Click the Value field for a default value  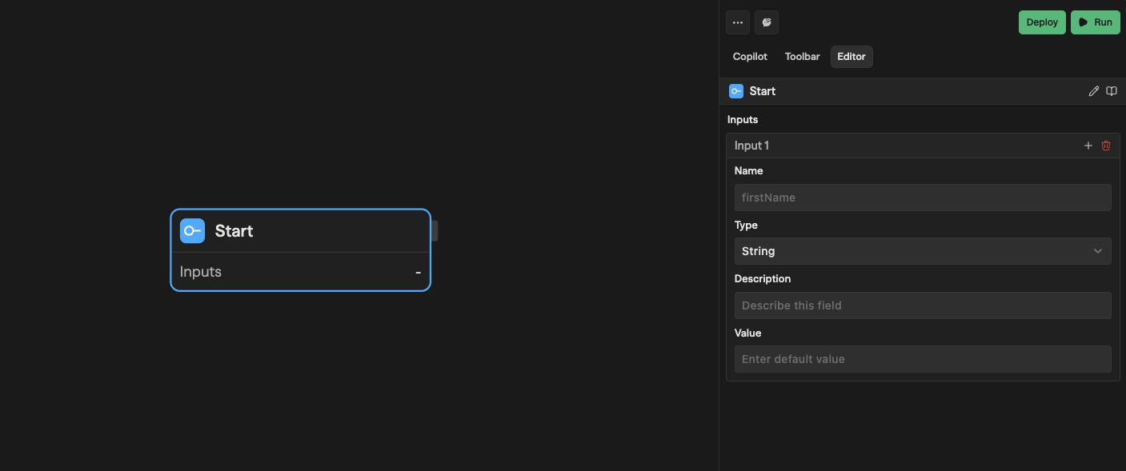tap(922, 358)
